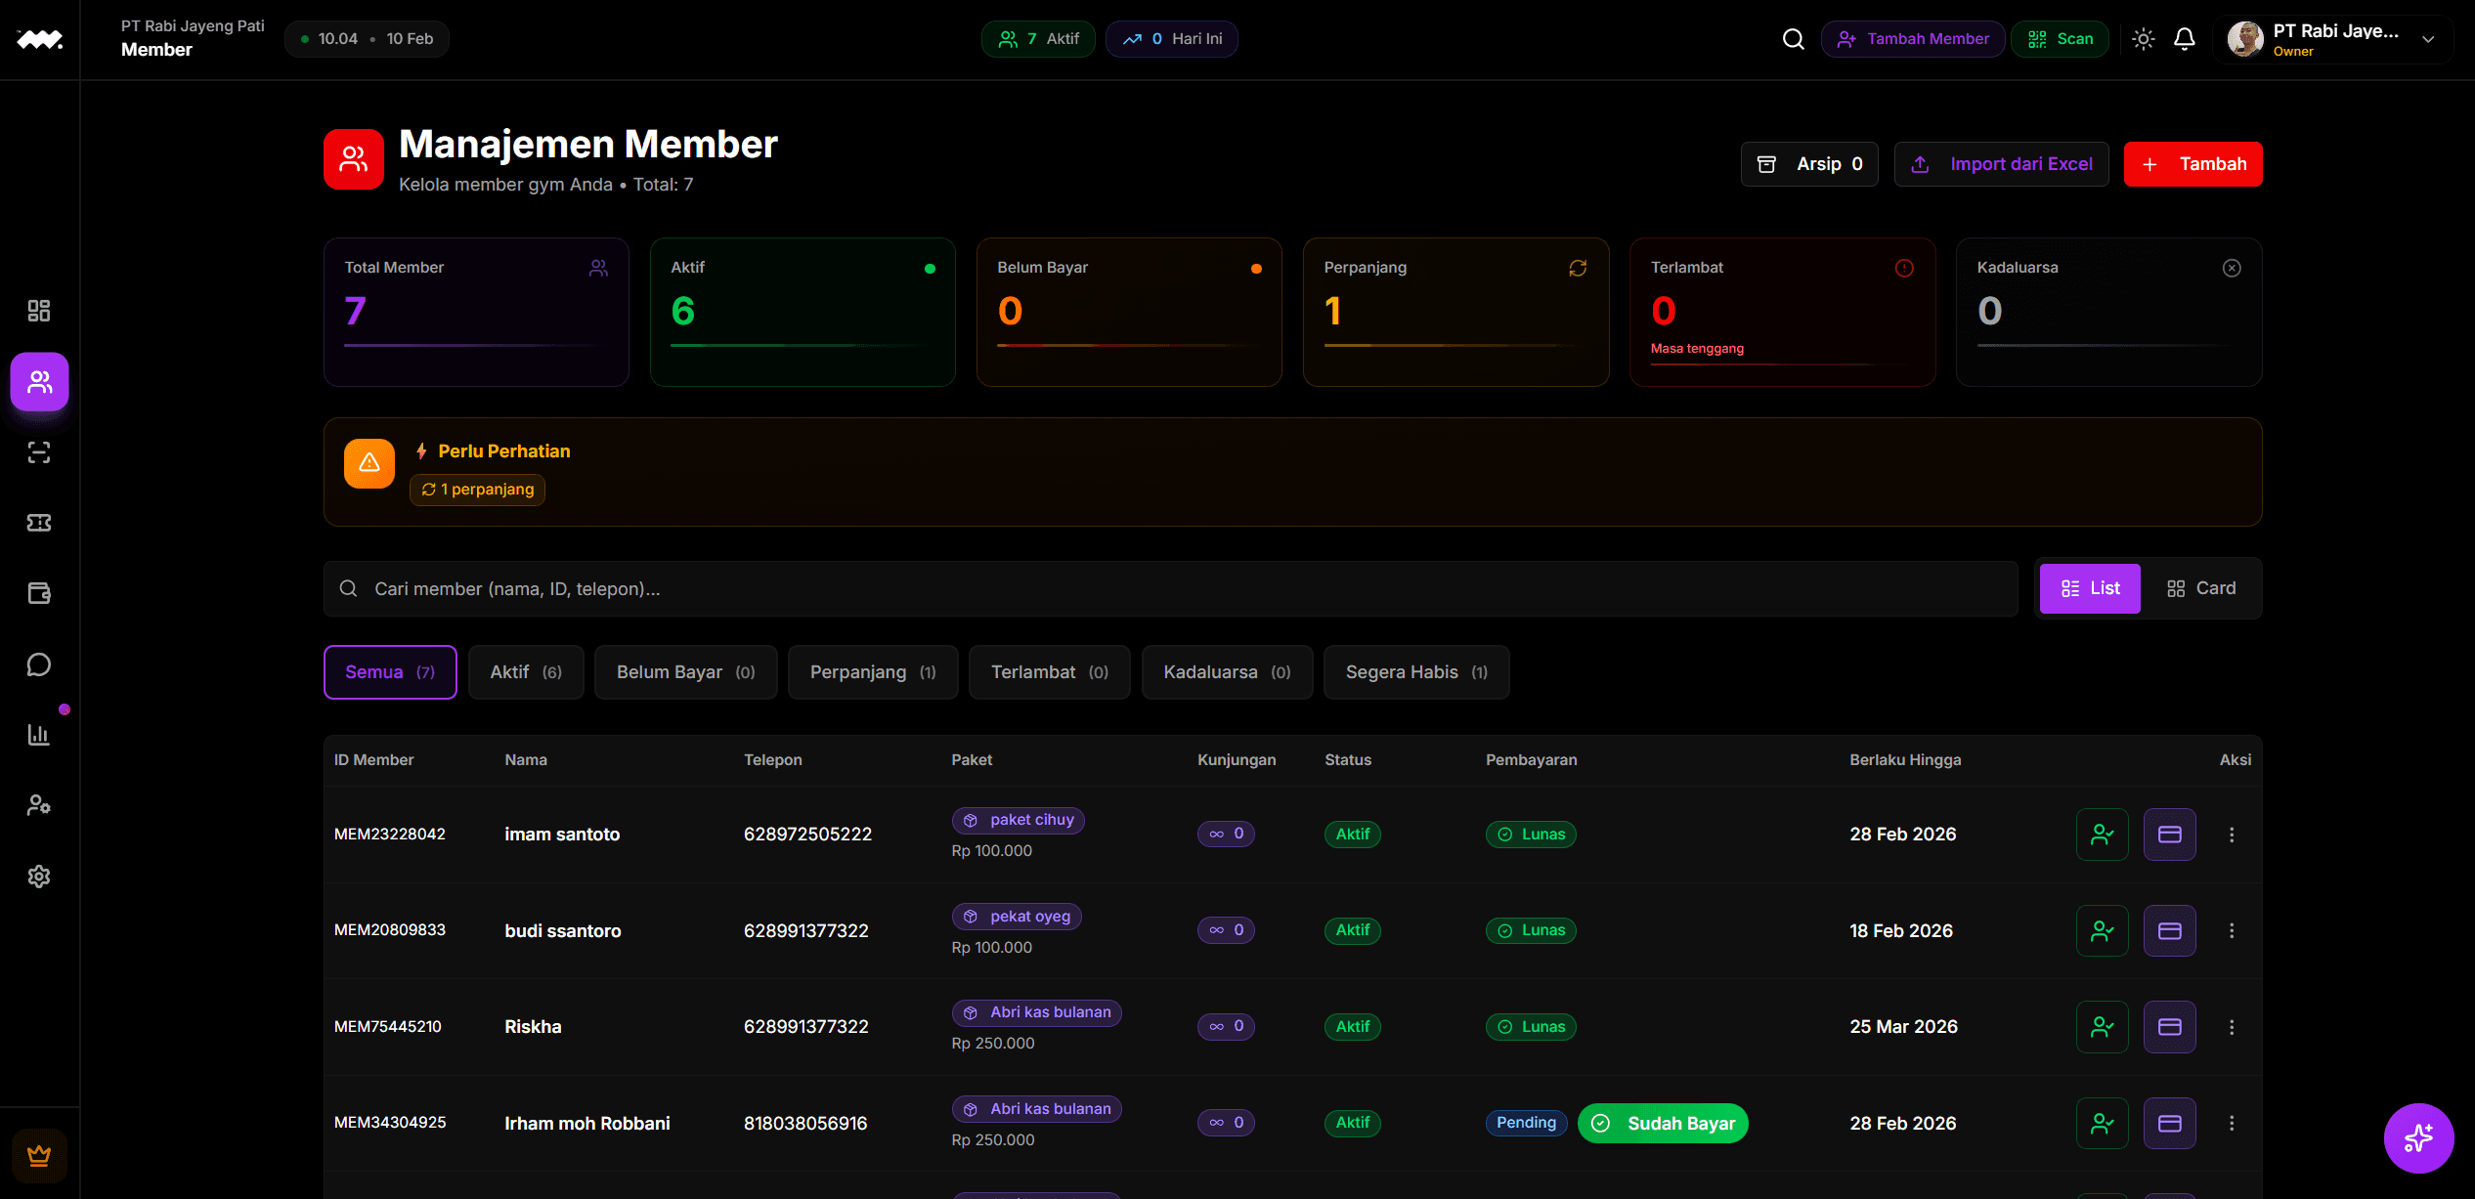Open three-dot menu for Irham moh Robbani
This screenshot has width=2475, height=1199.
coord(2232,1124)
